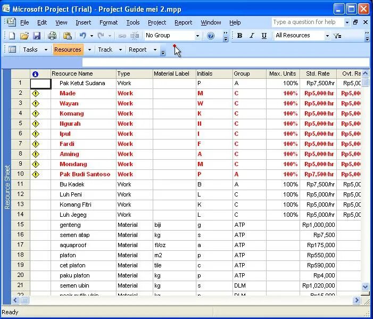Print using the printer icon
The height and width of the screenshot is (319, 373).
(x=52, y=36)
